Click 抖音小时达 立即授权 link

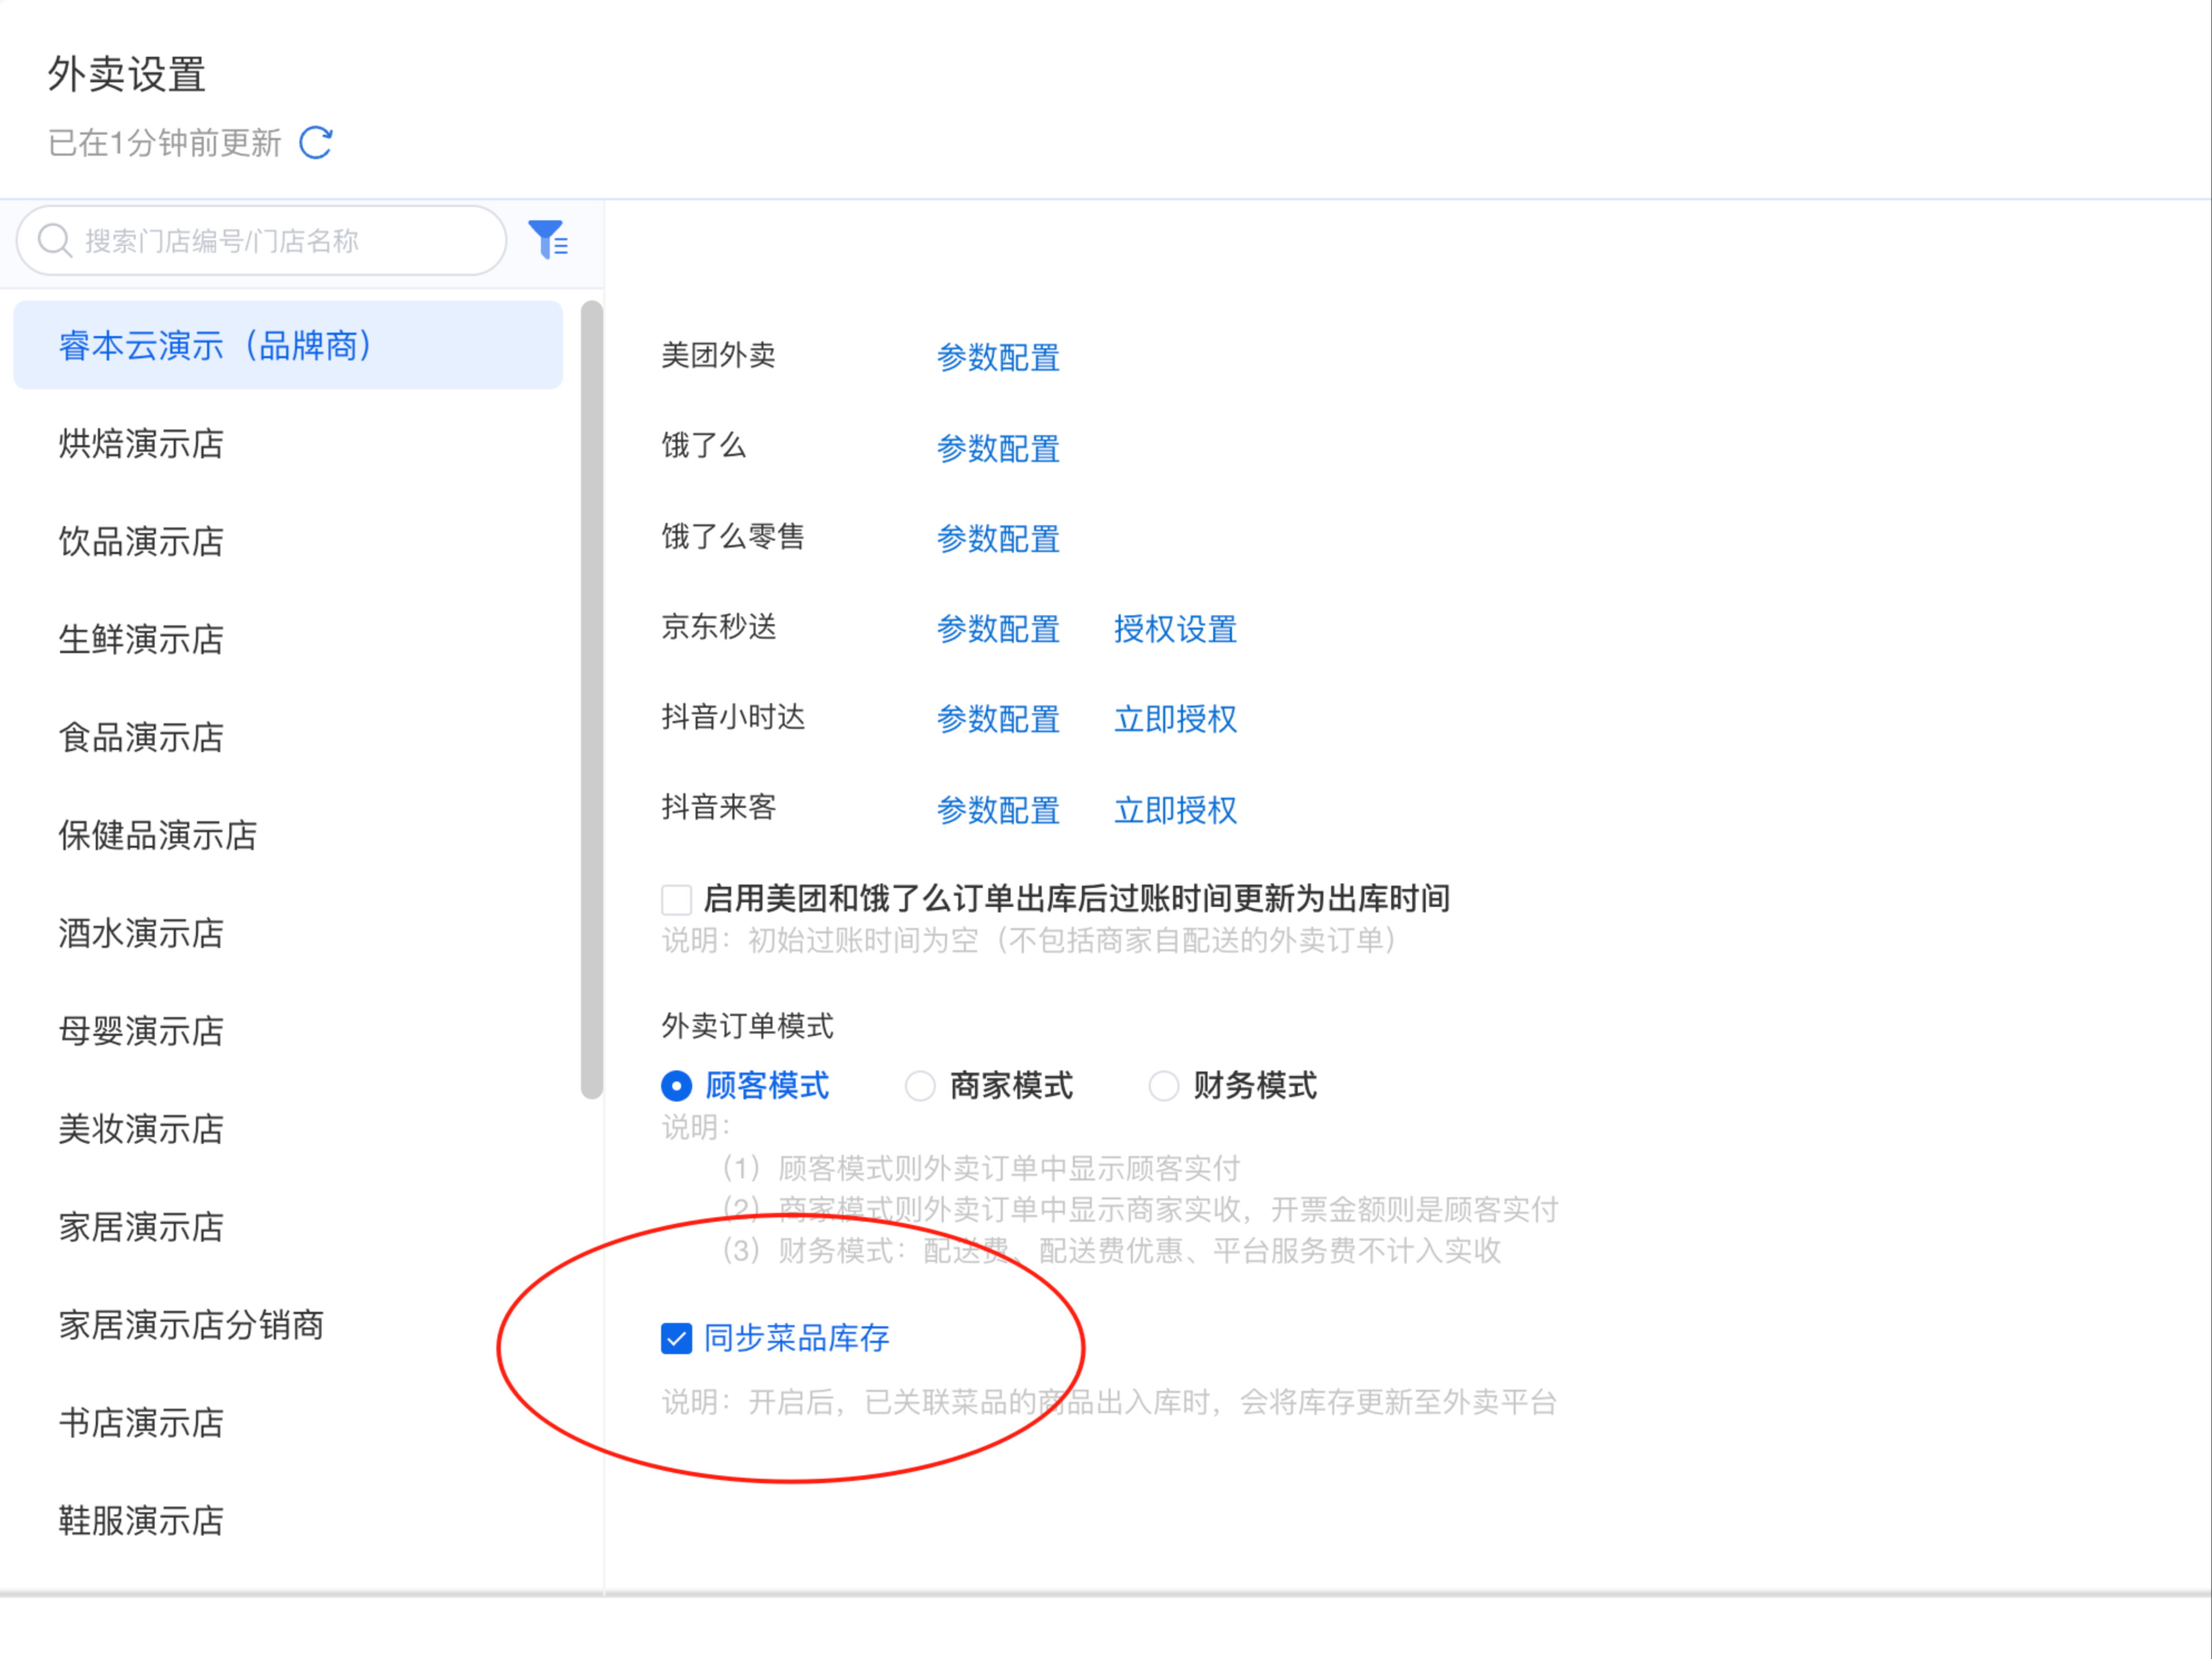click(x=1175, y=719)
